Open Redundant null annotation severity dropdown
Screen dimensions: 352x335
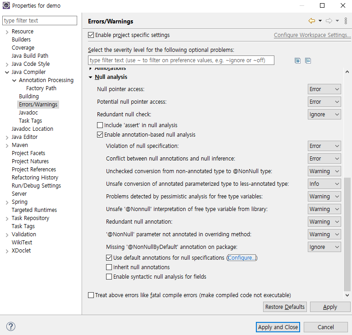coord(324,221)
